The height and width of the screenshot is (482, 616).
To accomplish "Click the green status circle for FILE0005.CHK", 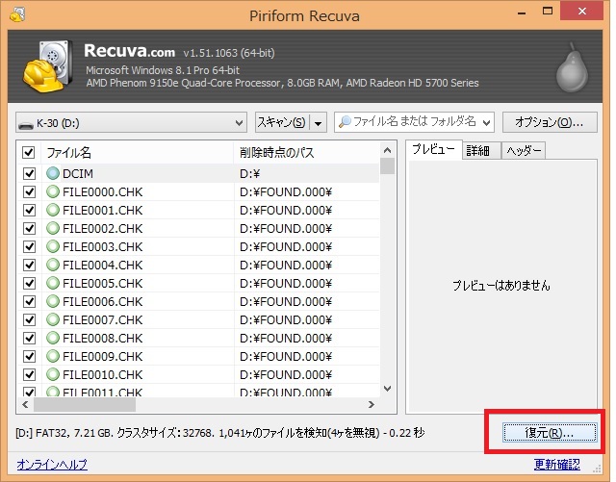I will pos(53,283).
